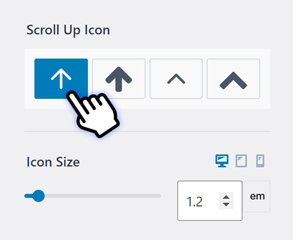This screenshot has width=293, height=240.
Task: Open the em unit selector
Action: tap(257, 196)
